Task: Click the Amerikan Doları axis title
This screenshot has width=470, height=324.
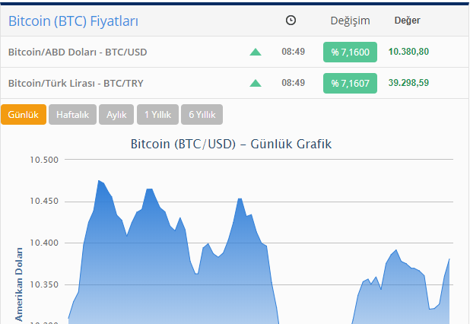Action: pos(18,284)
